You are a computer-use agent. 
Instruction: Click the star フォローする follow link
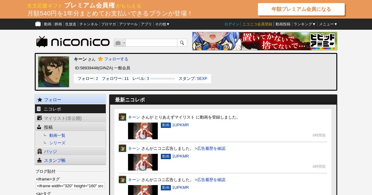pyautogui.click(x=113, y=59)
